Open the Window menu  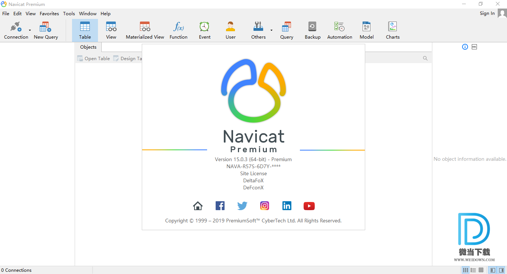coord(88,13)
